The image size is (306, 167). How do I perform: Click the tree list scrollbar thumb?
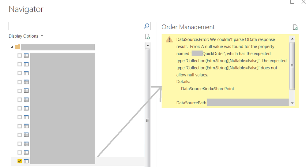[148, 108]
